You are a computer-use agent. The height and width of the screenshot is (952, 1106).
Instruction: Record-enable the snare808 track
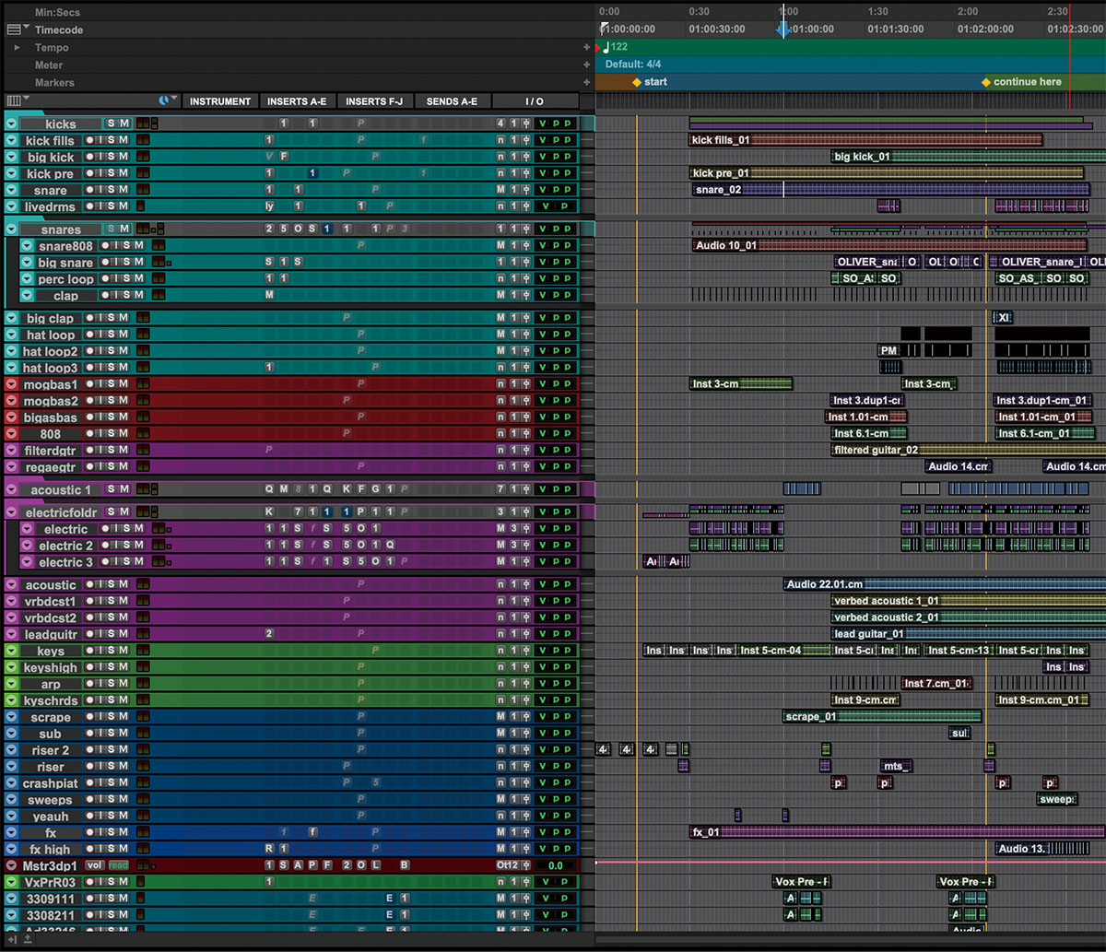point(105,246)
